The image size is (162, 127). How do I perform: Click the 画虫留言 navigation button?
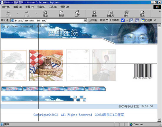(95, 89)
